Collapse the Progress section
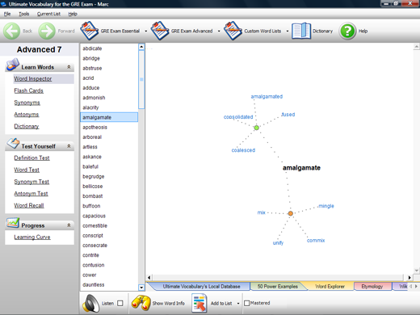 tap(69, 225)
